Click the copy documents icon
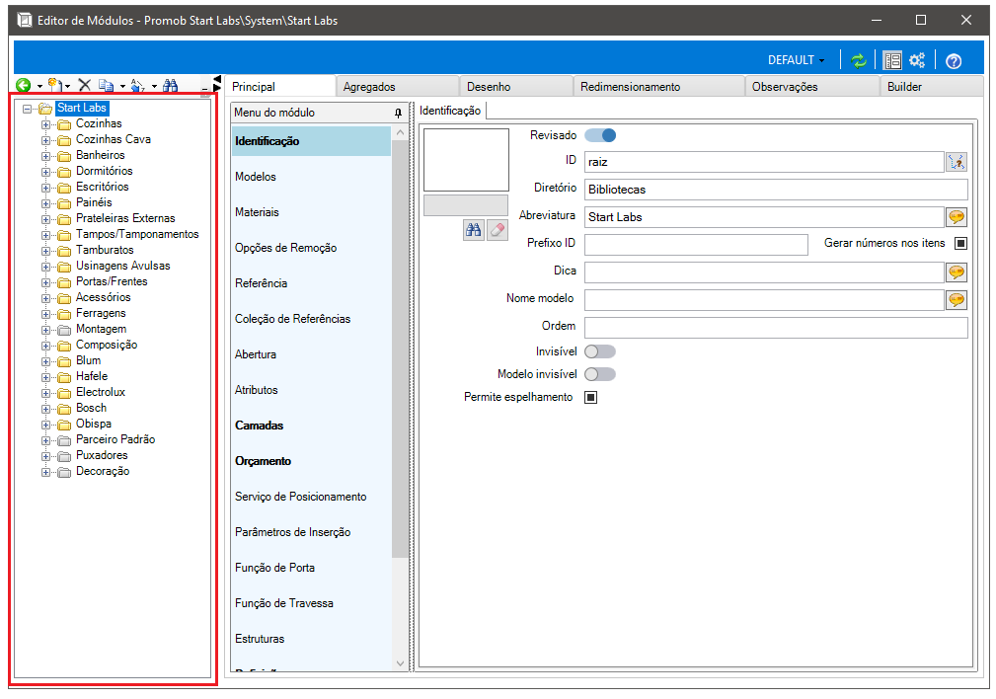 [x=106, y=85]
